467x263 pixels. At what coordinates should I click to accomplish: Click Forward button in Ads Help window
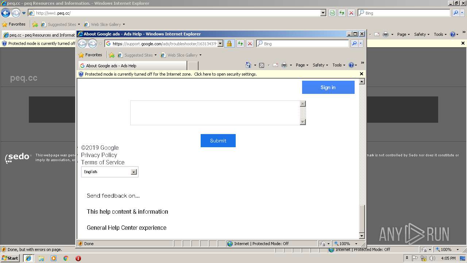pyautogui.click(x=92, y=44)
